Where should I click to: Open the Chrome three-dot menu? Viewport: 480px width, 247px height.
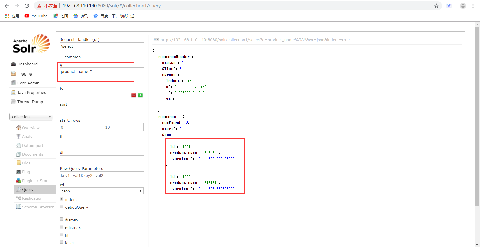coord(473,6)
